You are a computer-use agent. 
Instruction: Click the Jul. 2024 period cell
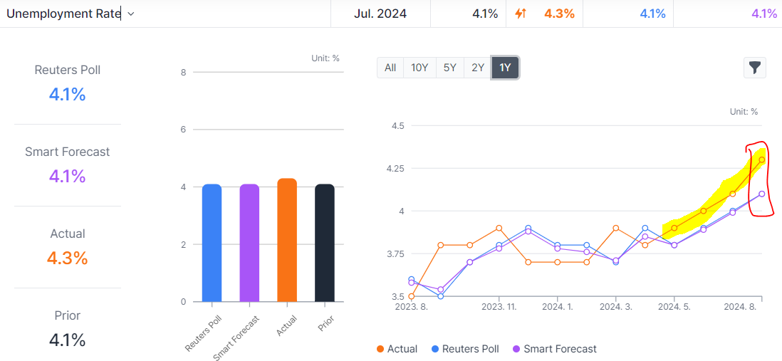380,14
